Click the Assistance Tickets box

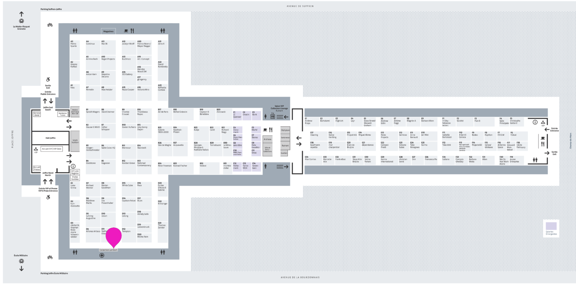tap(62, 115)
